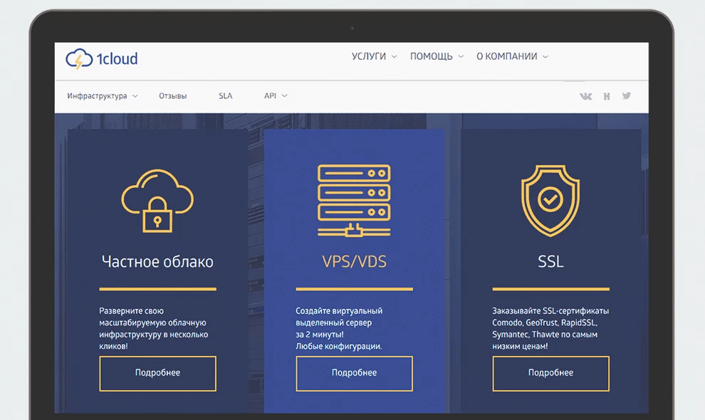Expand the УСЛУГИ dropdown chevron
705x420 pixels.
pyautogui.click(x=395, y=57)
